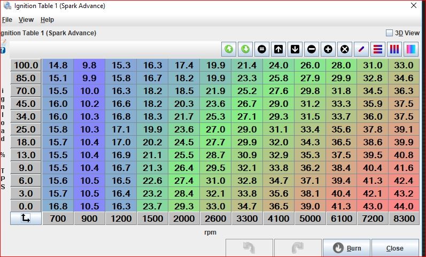Click the vertical-lines interpolate icon
This screenshot has width=426, height=257.
pos(394,49)
